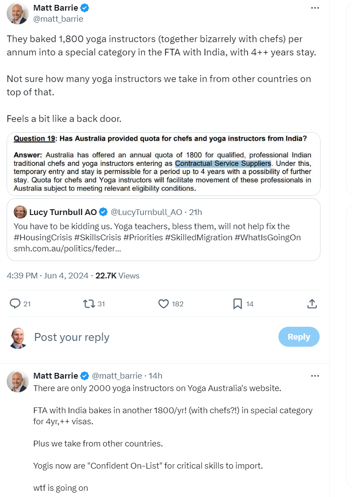Image resolution: width=352 pixels, height=497 pixels.
Task: Click the 4:39 PM timestamp
Action: [22, 276]
